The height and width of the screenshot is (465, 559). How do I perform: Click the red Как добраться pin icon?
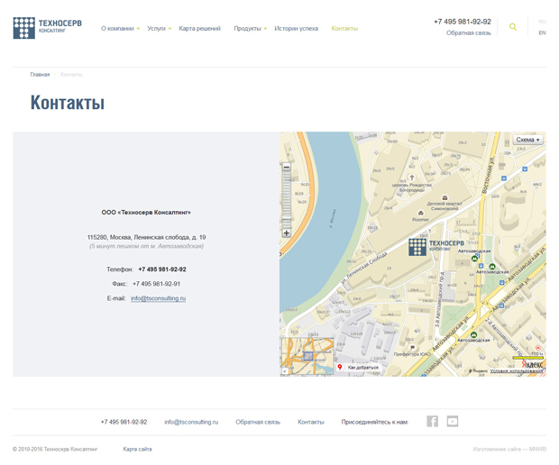pyautogui.click(x=340, y=367)
